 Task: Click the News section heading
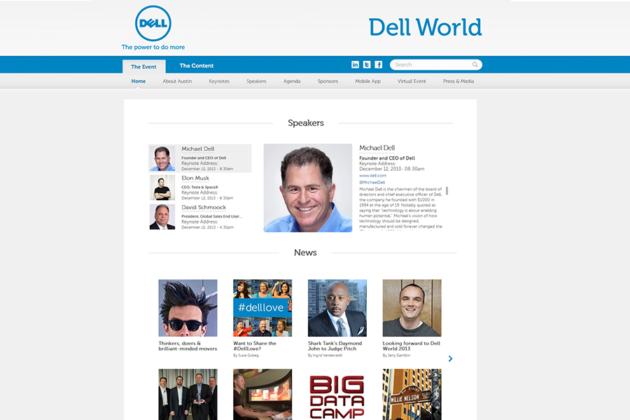click(305, 253)
